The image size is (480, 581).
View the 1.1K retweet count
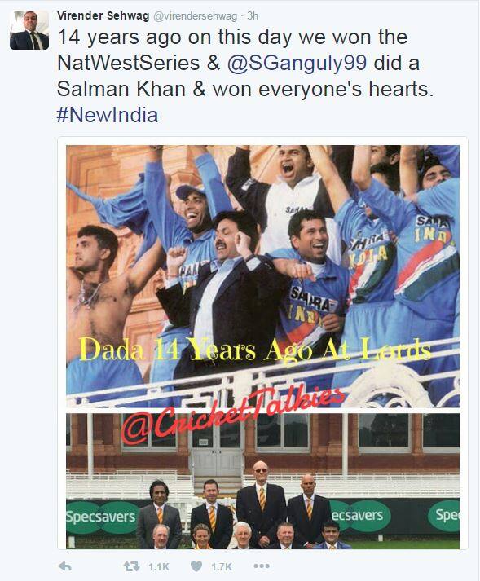click(159, 567)
